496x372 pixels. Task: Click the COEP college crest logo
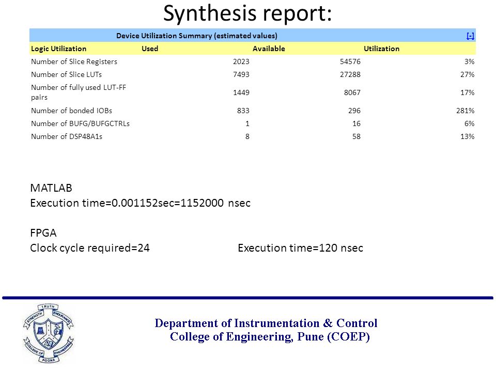[49, 333]
